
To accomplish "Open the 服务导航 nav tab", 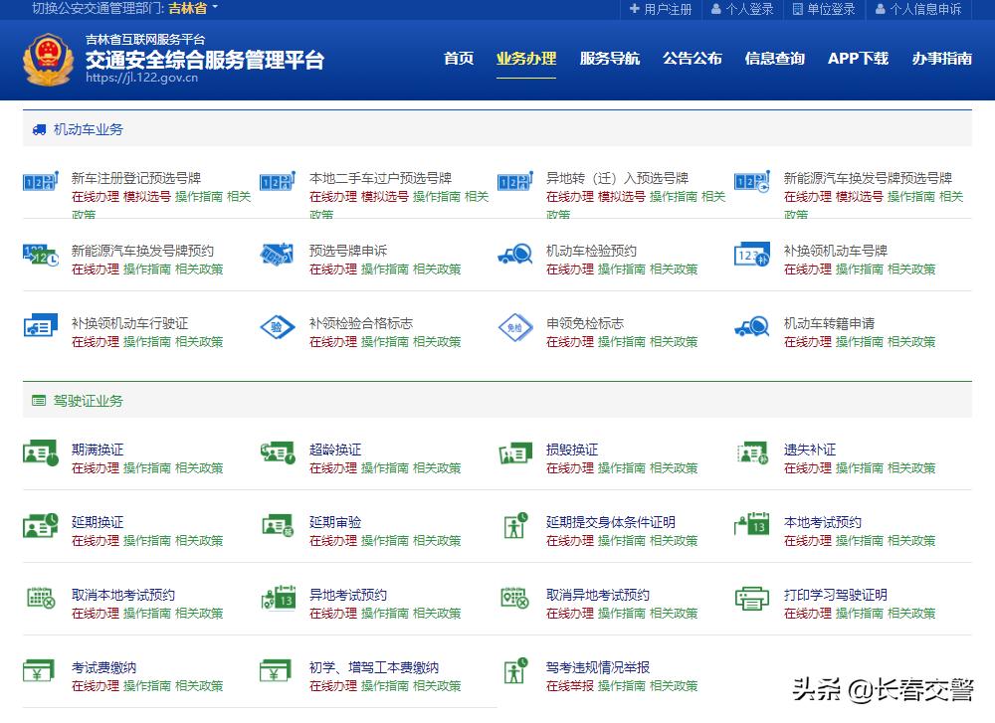I will coord(609,59).
